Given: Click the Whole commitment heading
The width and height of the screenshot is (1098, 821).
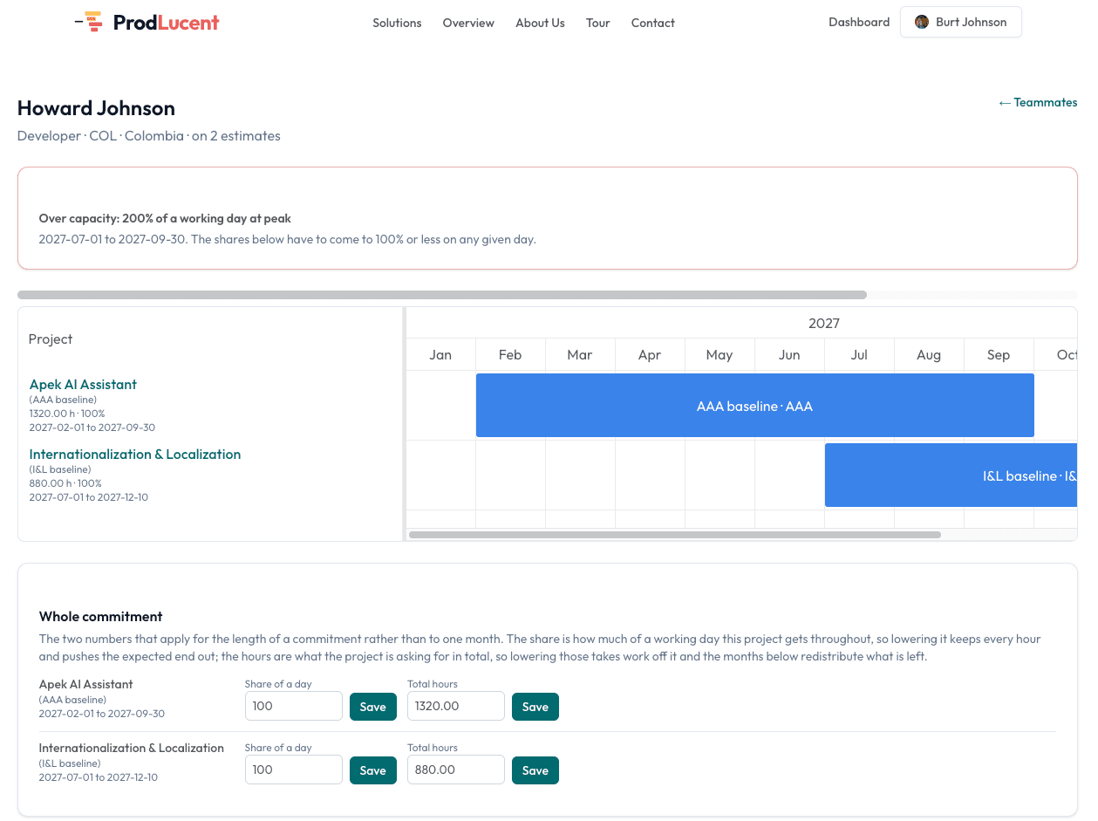Looking at the screenshot, I should [x=101, y=616].
